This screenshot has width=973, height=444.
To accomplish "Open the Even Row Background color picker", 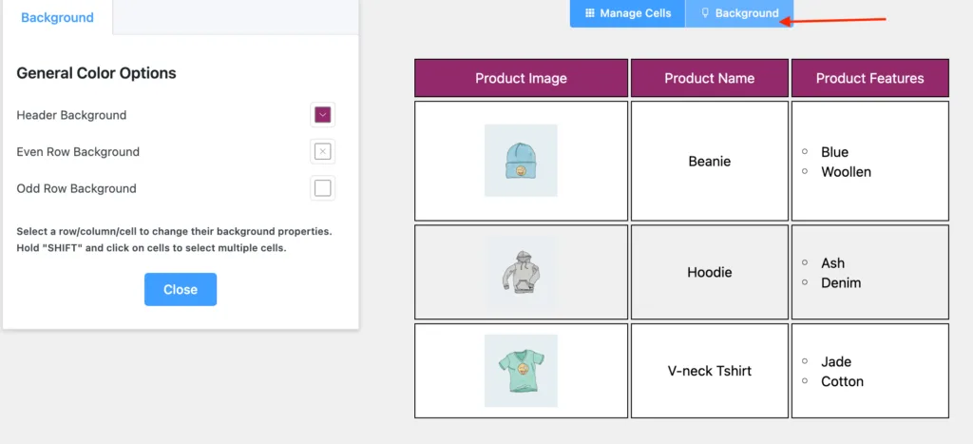I will (x=323, y=151).
